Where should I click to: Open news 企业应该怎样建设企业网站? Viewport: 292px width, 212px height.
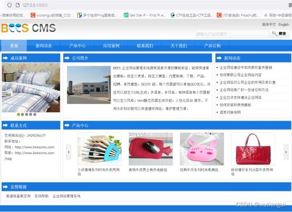[x=241, y=97]
